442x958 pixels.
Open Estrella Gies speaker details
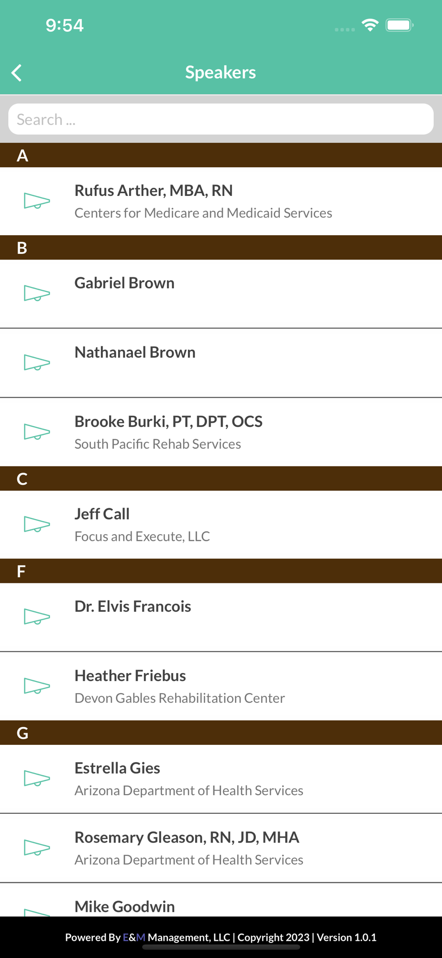(117, 768)
